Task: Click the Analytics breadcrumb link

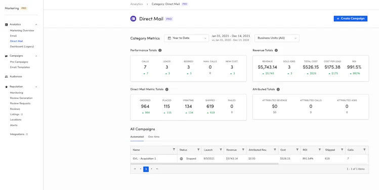Action: [136, 4]
